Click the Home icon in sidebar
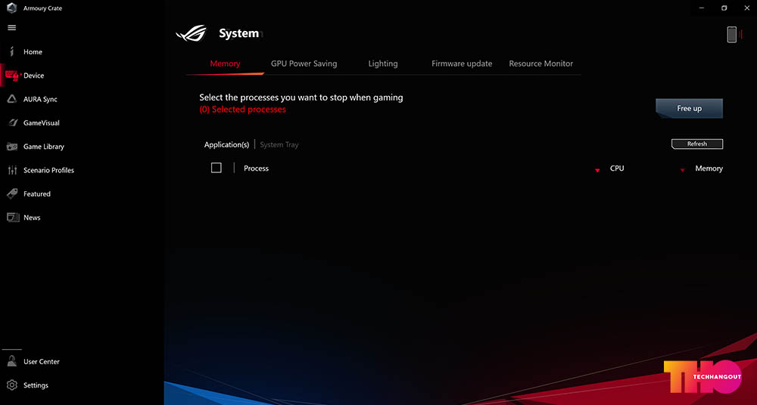The width and height of the screenshot is (757, 405). pos(12,51)
